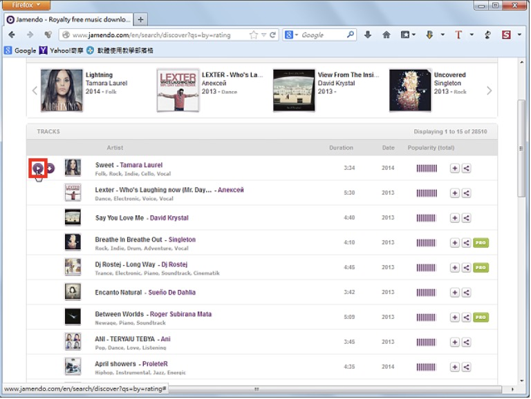Screen dimensions: 531x399
Task: Open artist link ProleteR
Action: pyautogui.click(x=155, y=364)
